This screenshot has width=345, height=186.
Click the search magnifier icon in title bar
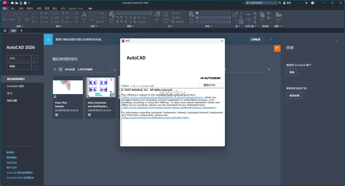tap(280, 3)
